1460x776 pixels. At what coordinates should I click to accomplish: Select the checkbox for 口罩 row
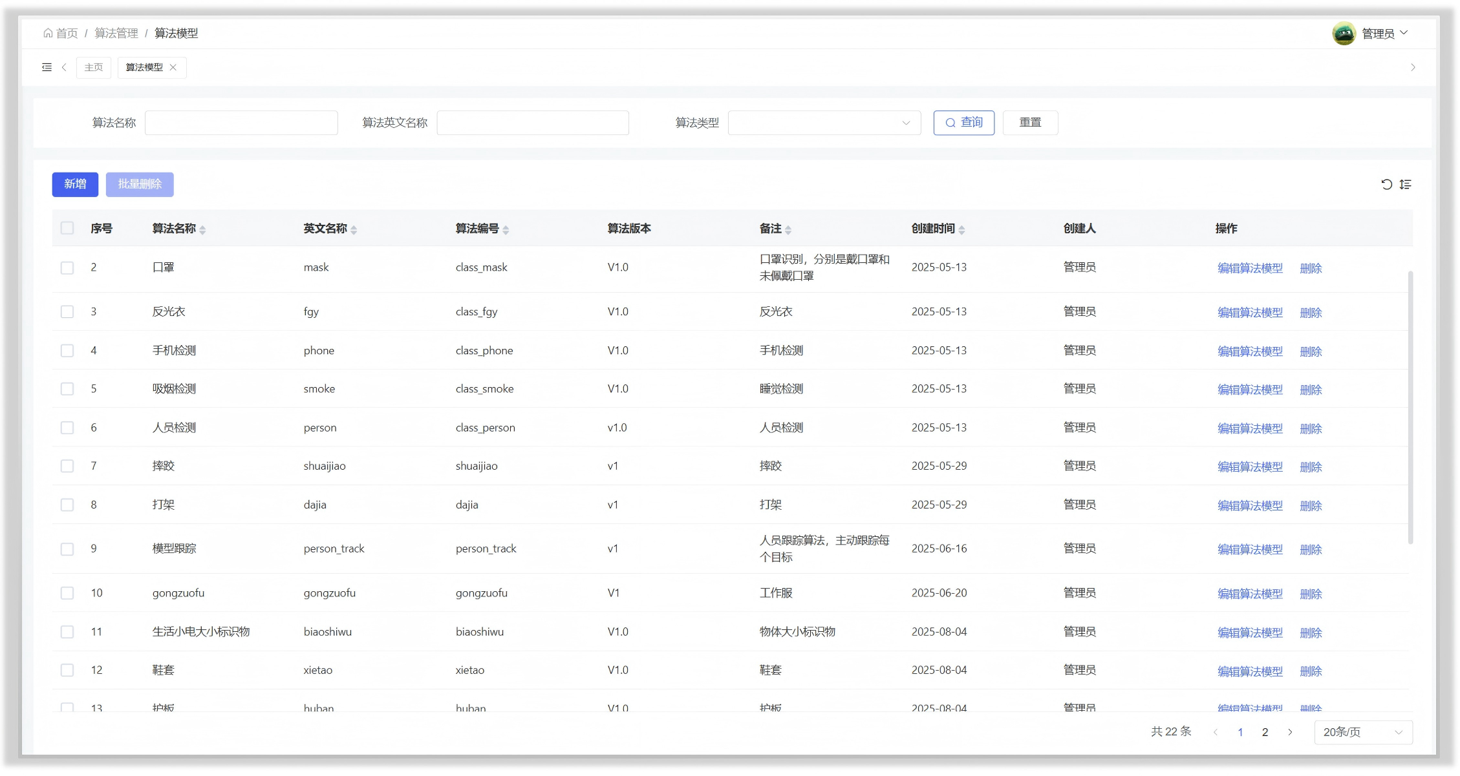pos(67,267)
